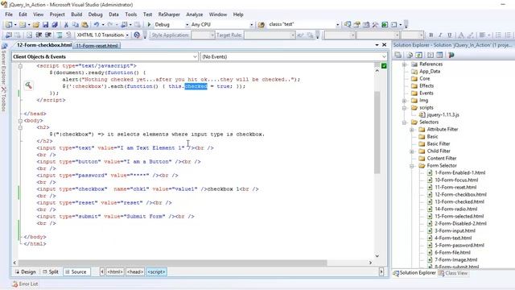Select the <head> tag navigator button
This screenshot has width=515, height=290.
click(x=135, y=272)
